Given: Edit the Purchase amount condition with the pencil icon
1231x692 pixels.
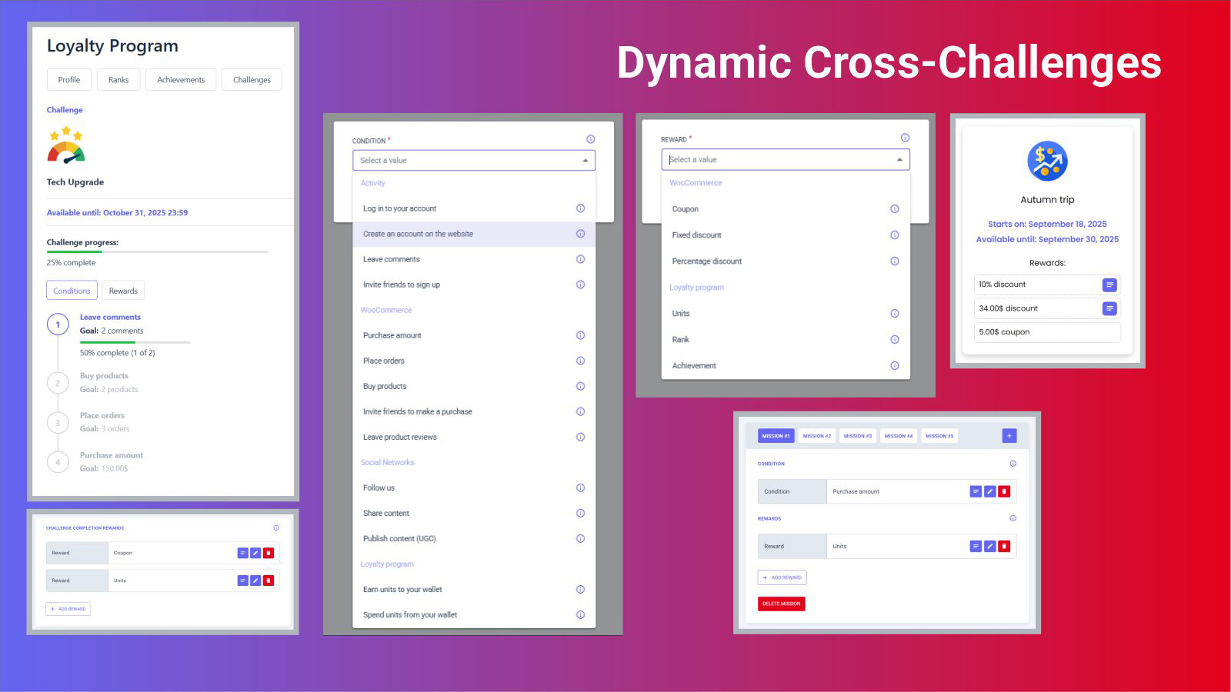Looking at the screenshot, I should coord(989,491).
